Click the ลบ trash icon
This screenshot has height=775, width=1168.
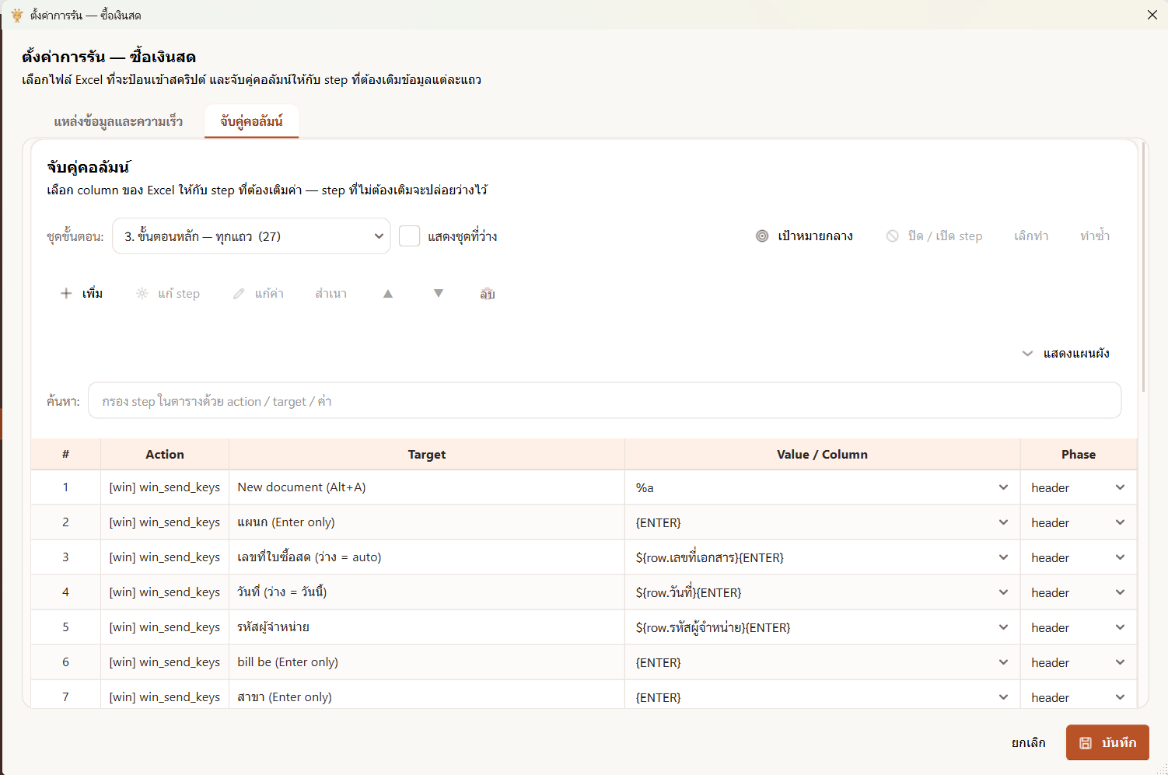(488, 293)
